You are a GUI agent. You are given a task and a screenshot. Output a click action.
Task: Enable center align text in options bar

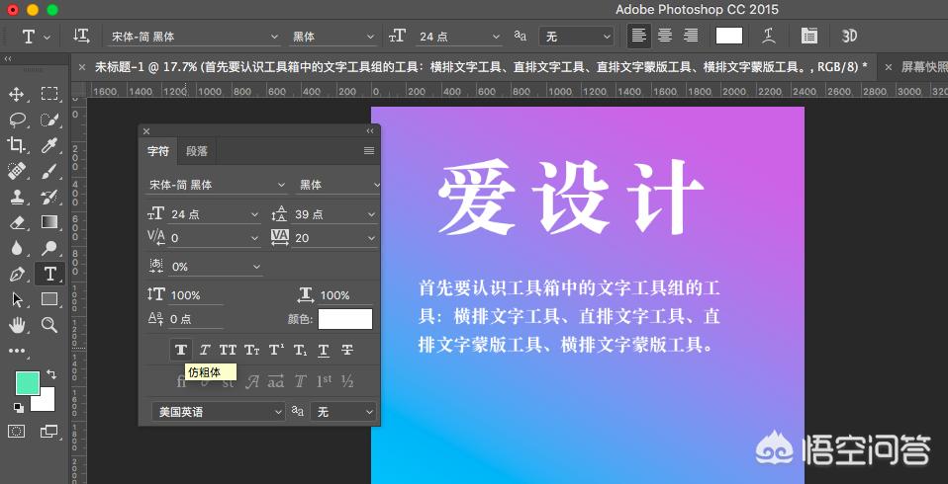click(665, 37)
